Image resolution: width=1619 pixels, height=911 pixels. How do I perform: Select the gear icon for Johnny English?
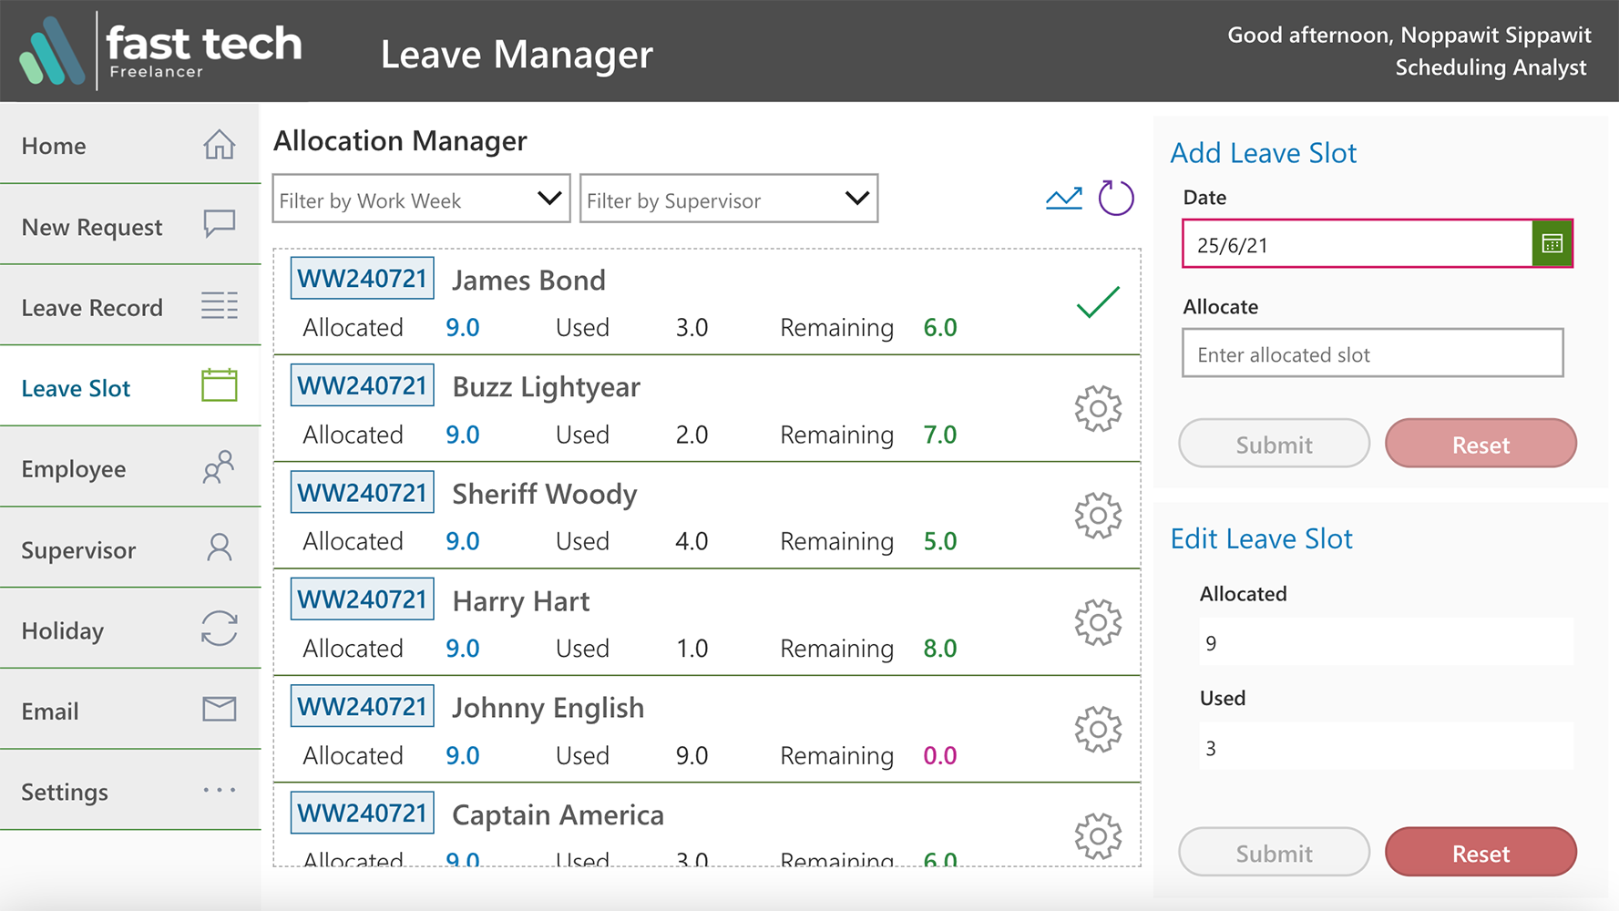point(1097,730)
